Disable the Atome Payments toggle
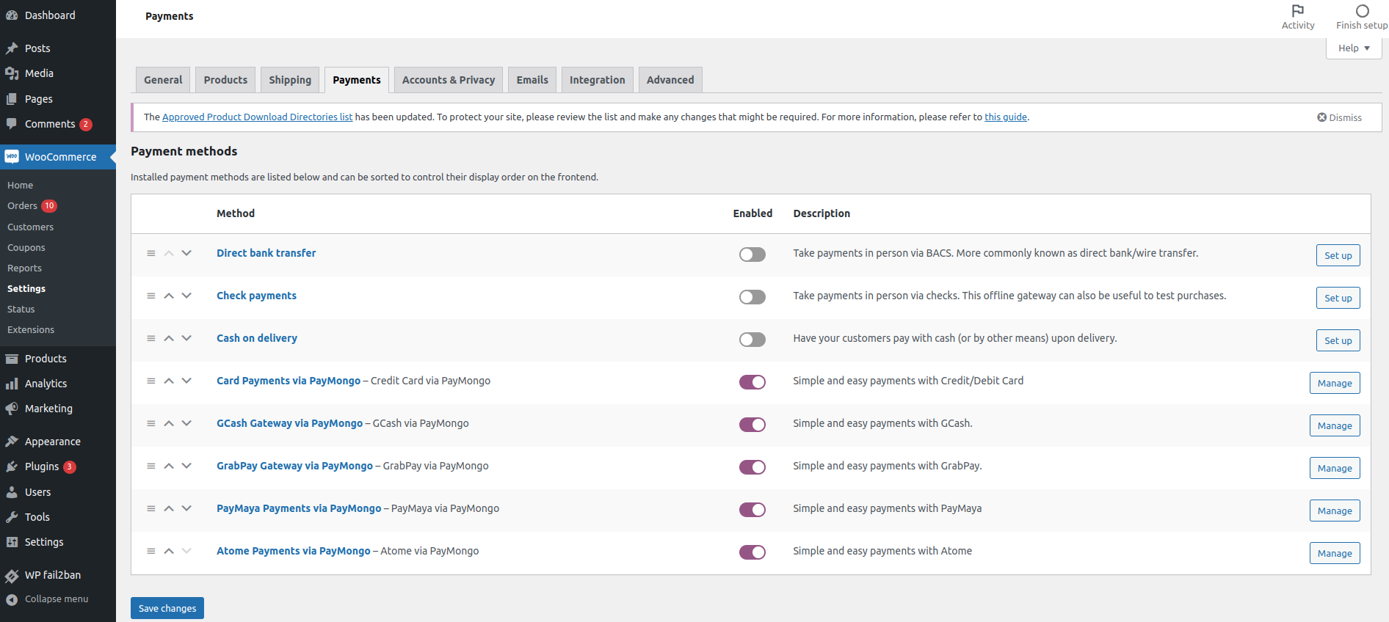Image resolution: width=1389 pixels, height=622 pixels. point(752,552)
